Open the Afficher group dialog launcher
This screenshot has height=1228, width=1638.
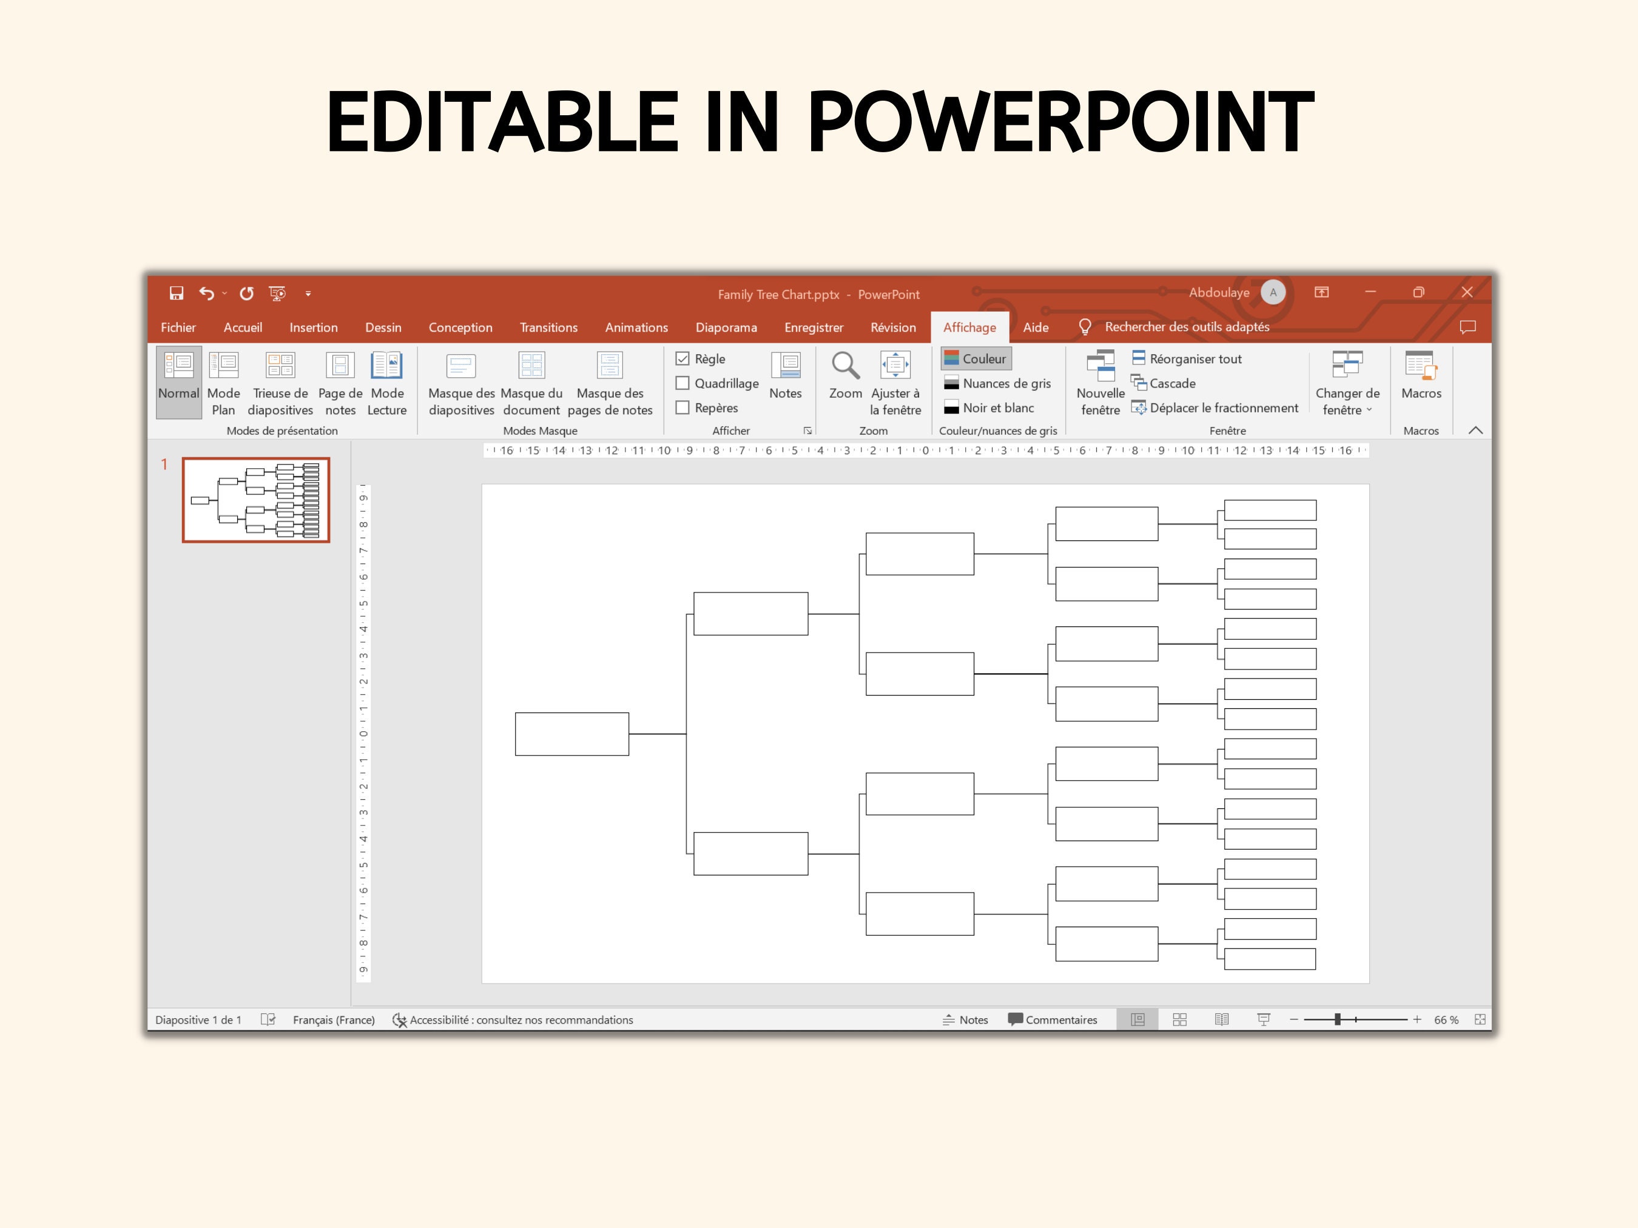pyautogui.click(x=807, y=430)
